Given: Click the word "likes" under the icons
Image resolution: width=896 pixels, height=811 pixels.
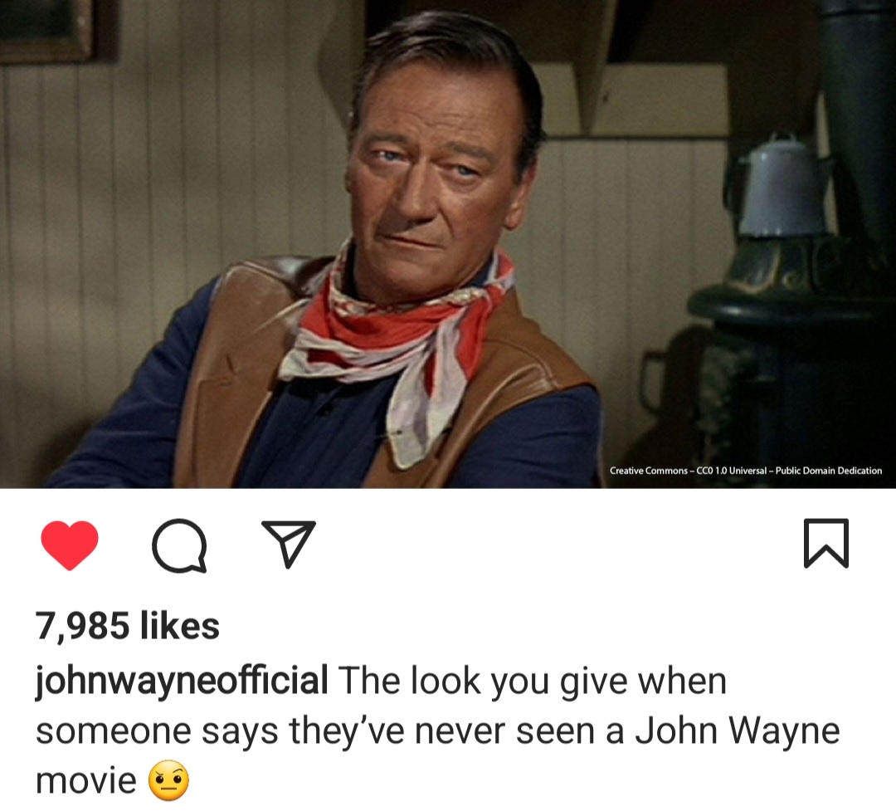Looking at the screenshot, I should click(x=179, y=626).
